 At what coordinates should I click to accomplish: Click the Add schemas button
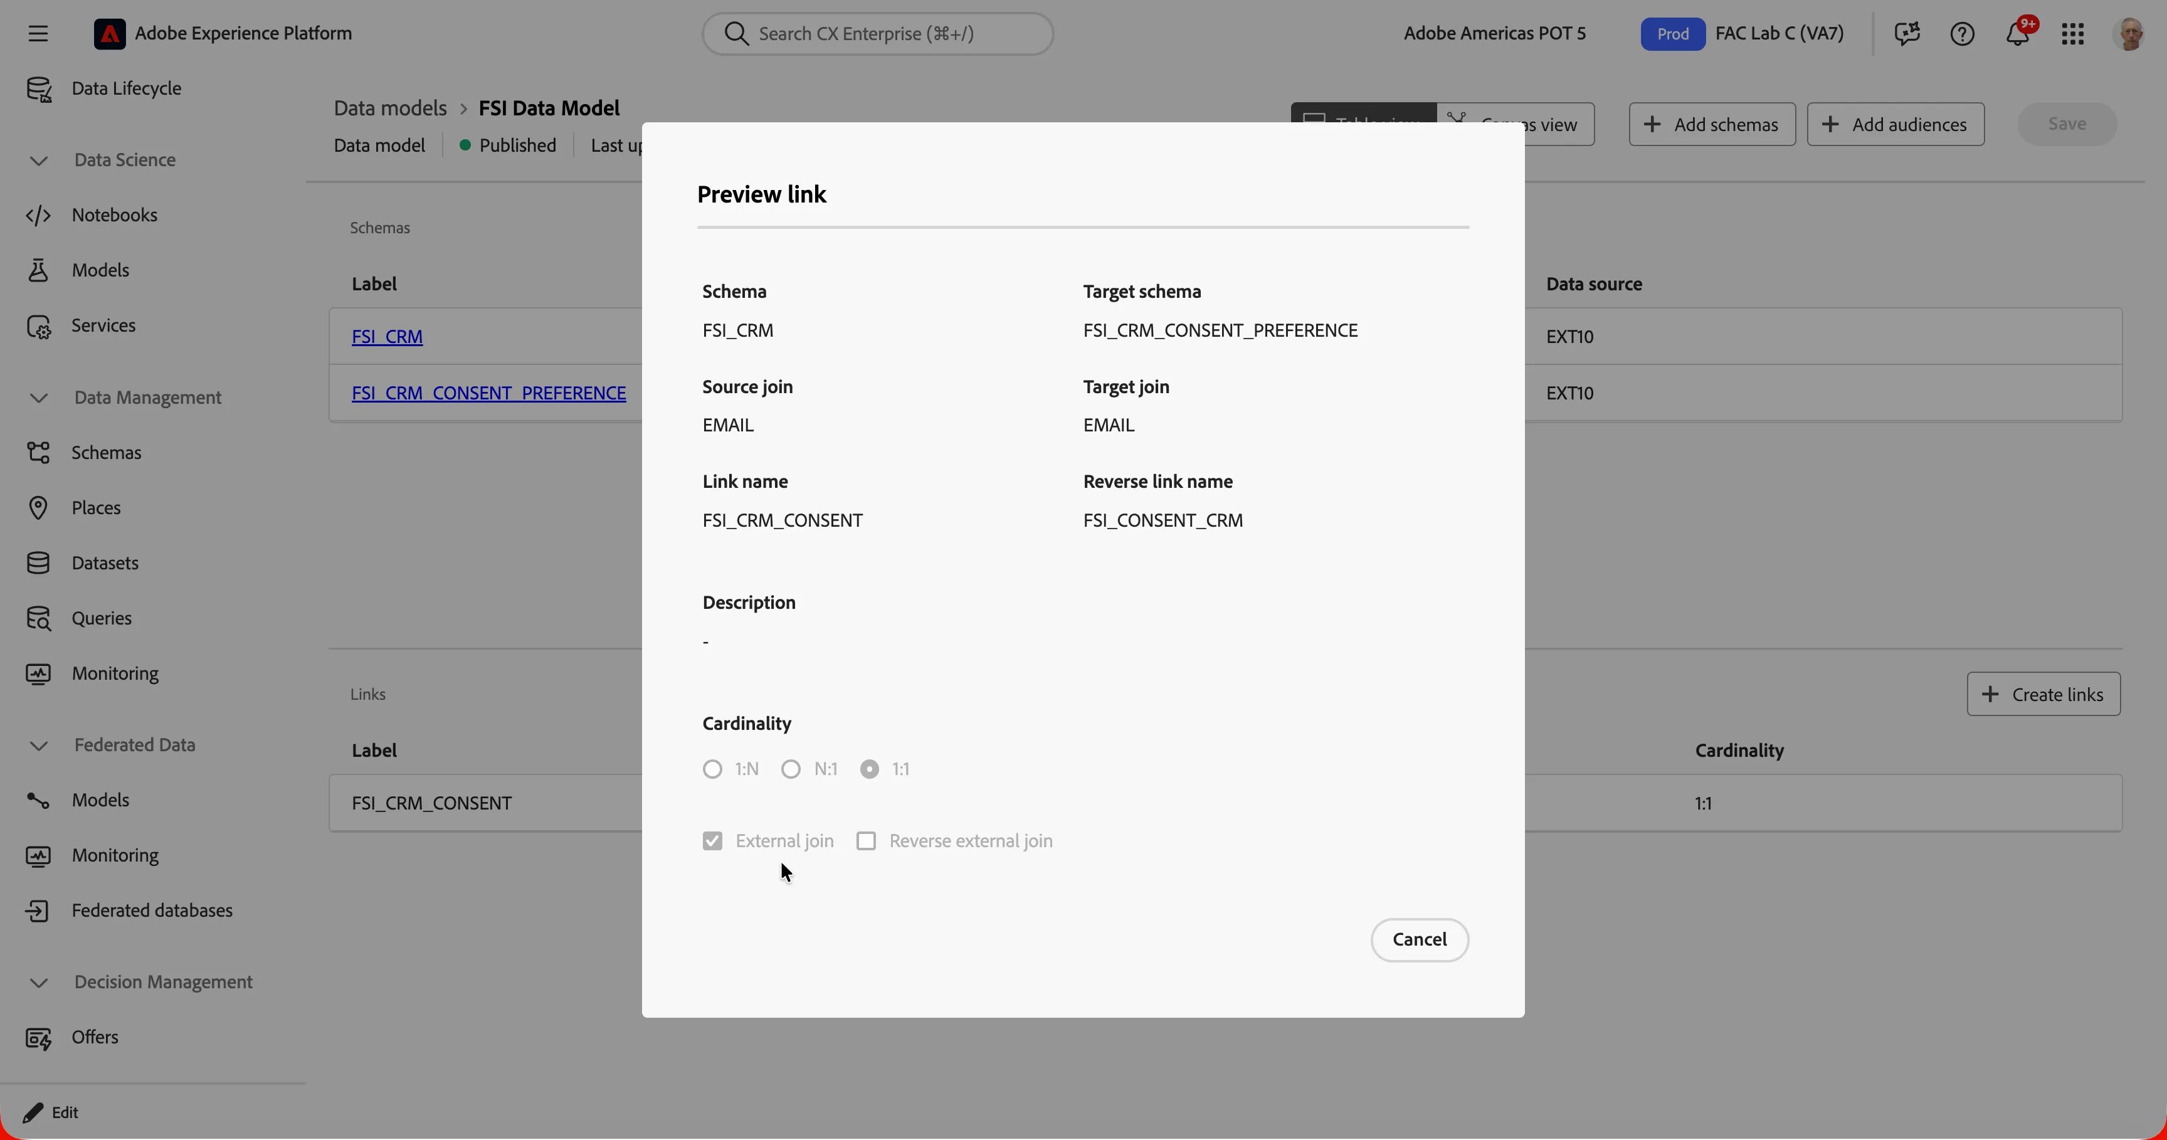coord(1712,125)
